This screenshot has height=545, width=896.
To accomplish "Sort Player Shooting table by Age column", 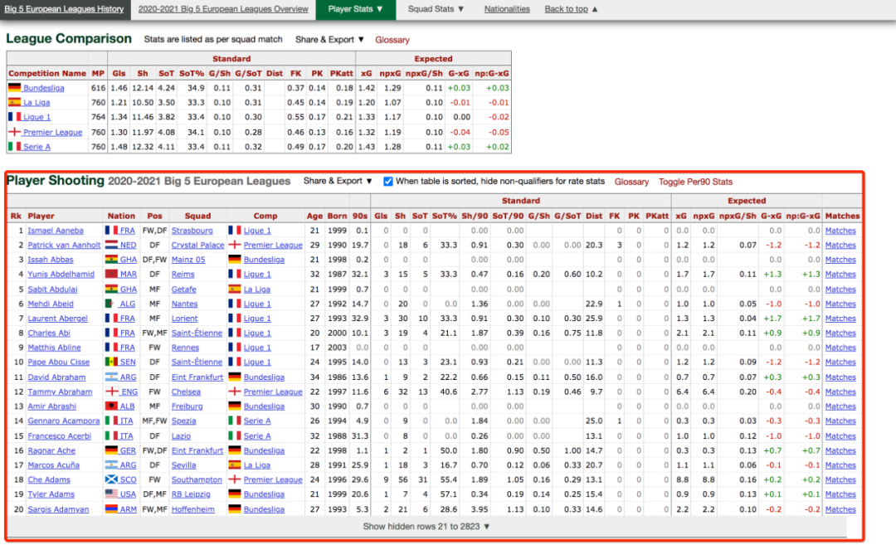I will click(x=314, y=216).
